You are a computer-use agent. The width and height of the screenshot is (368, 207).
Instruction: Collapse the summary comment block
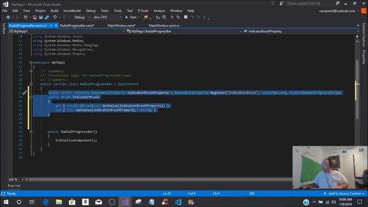(31, 71)
